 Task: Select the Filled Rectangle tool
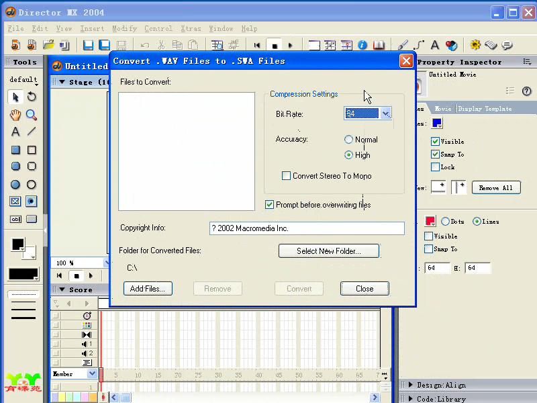pos(15,150)
